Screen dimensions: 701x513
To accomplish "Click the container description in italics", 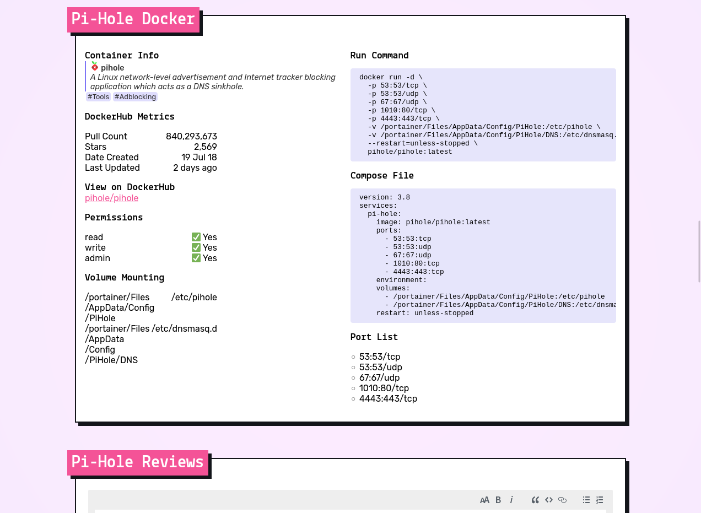I will point(213,82).
